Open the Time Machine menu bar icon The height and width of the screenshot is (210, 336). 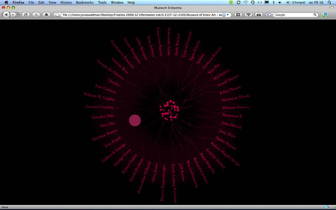[x=253, y=3]
